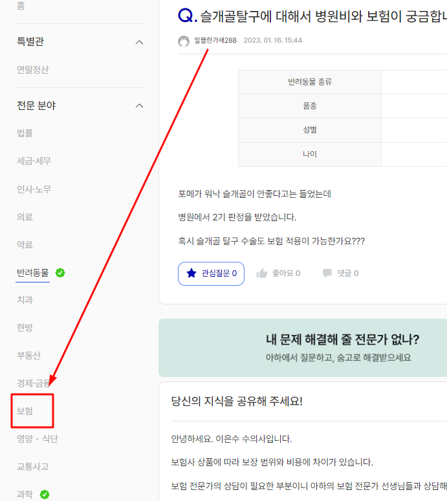This screenshot has width=447, height=501.
Task: Click the author profile avatar icon
Action: click(184, 41)
